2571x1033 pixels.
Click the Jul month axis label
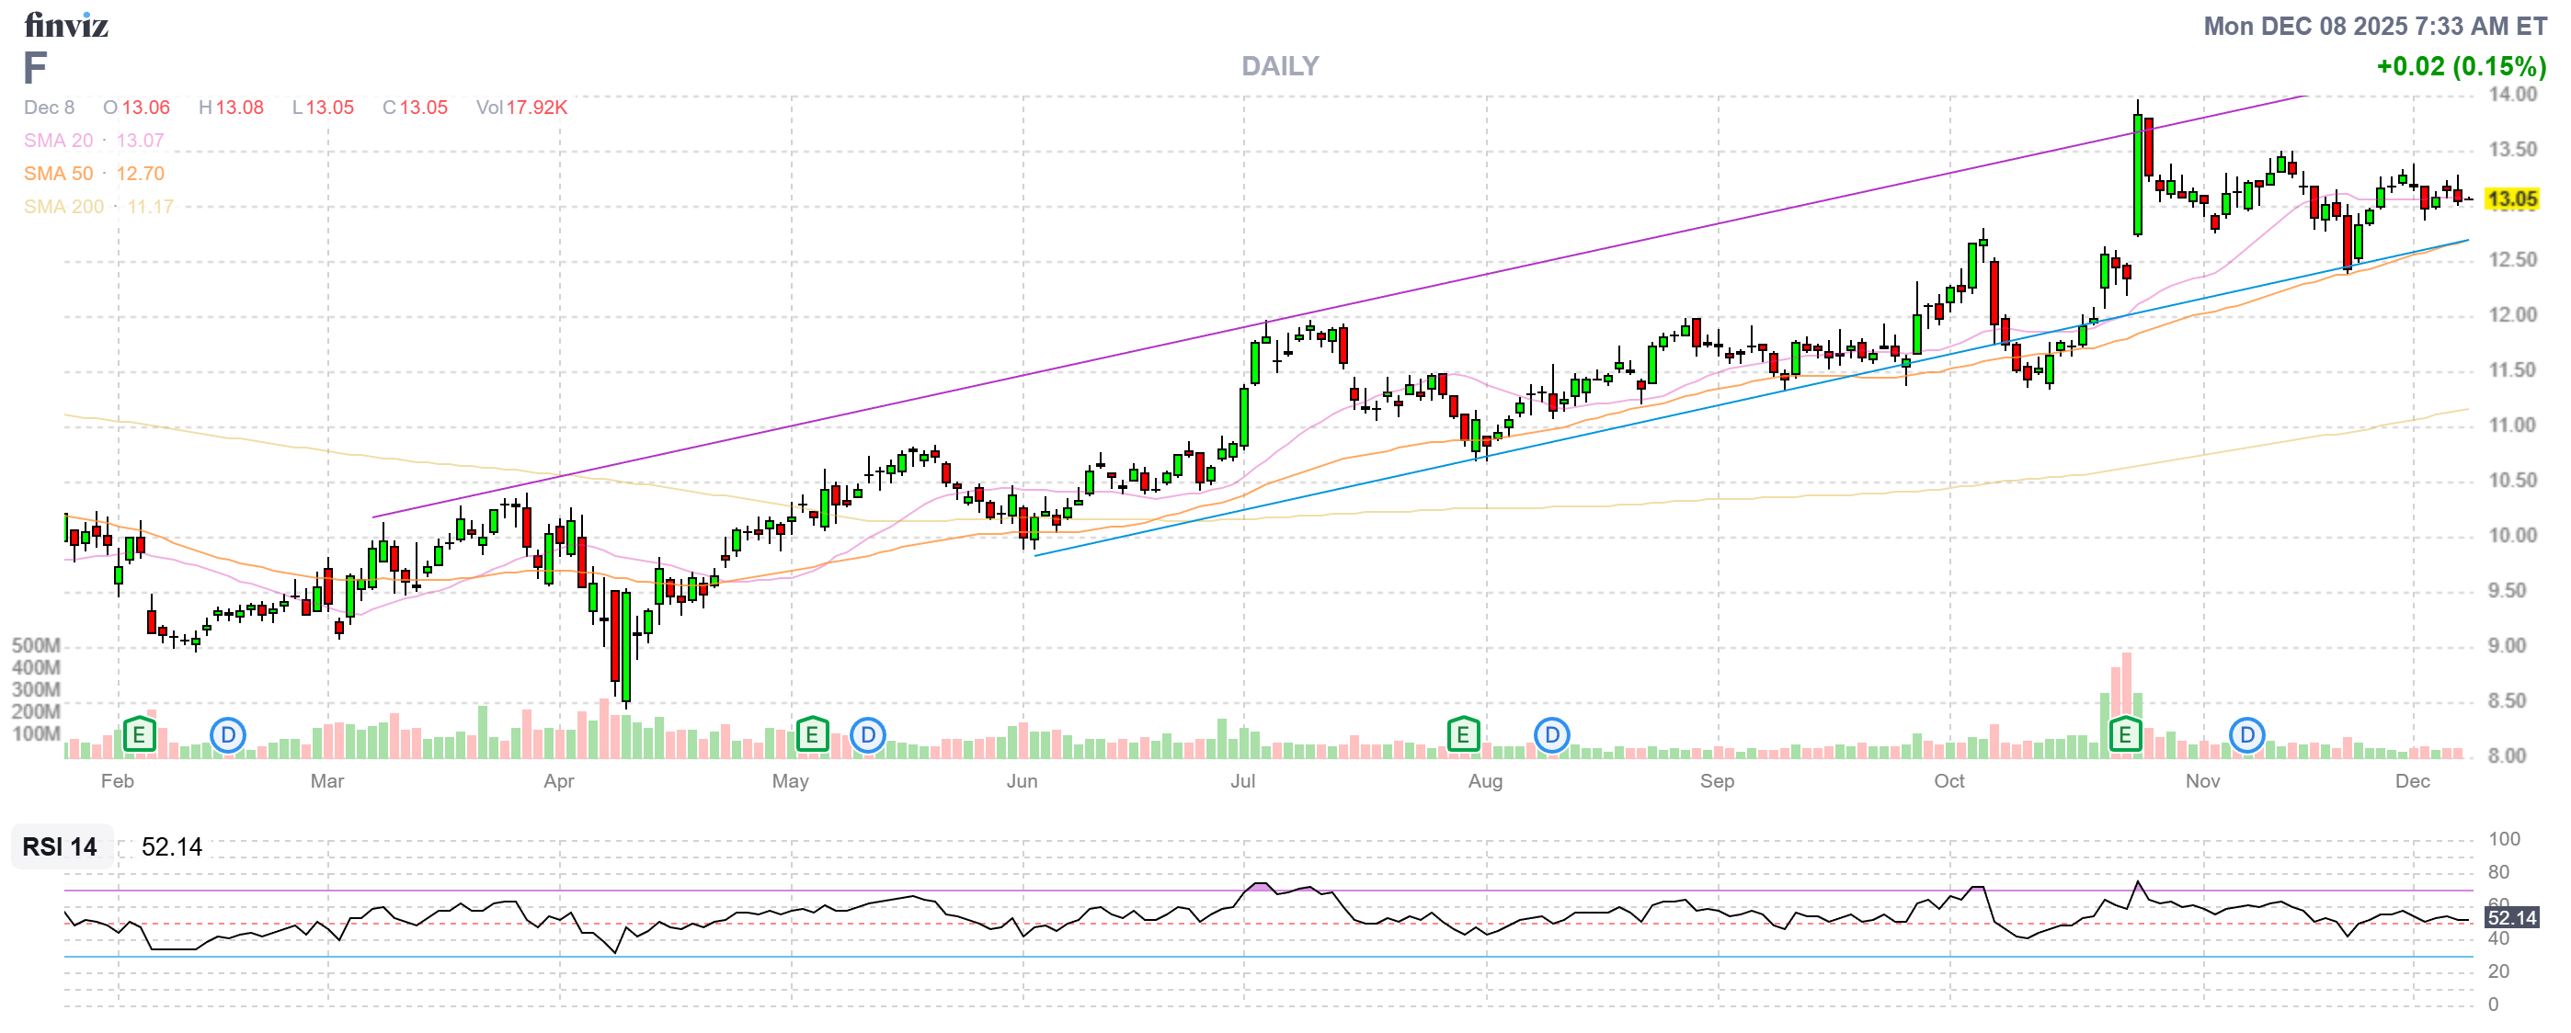tap(1242, 781)
